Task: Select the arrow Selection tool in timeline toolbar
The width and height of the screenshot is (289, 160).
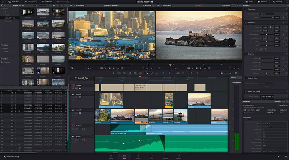Action: click(114, 73)
